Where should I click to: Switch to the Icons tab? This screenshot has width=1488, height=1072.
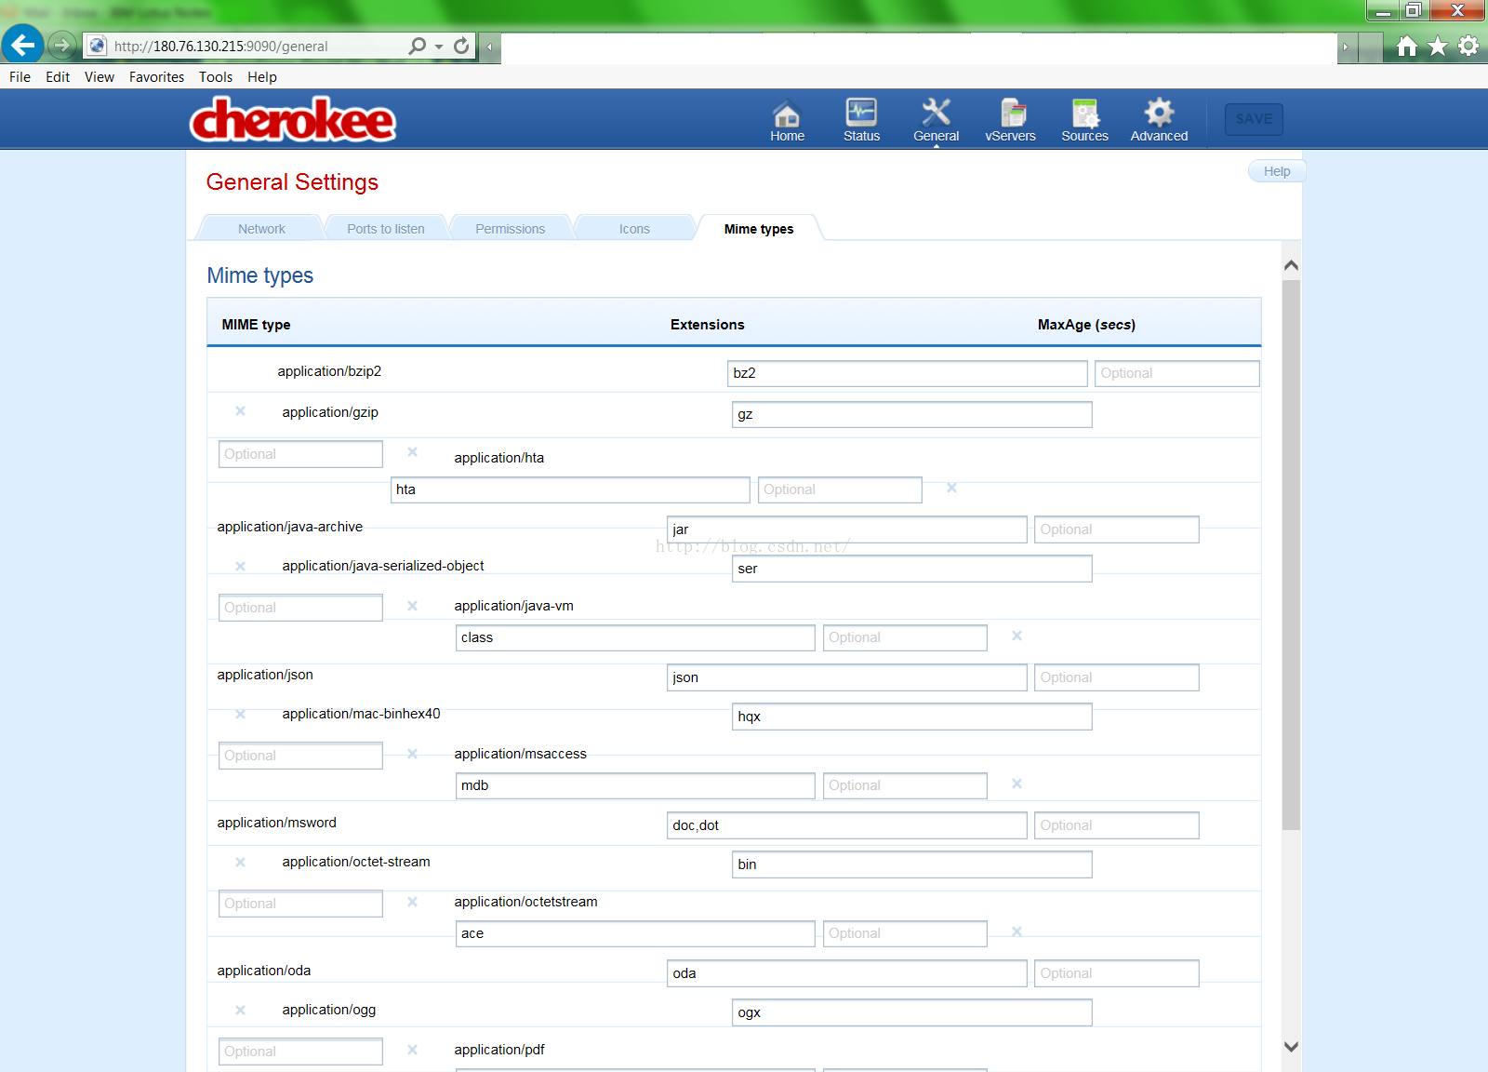pos(634,229)
